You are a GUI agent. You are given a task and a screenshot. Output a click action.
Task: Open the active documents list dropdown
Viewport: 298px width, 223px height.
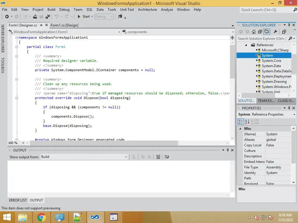(x=233, y=26)
